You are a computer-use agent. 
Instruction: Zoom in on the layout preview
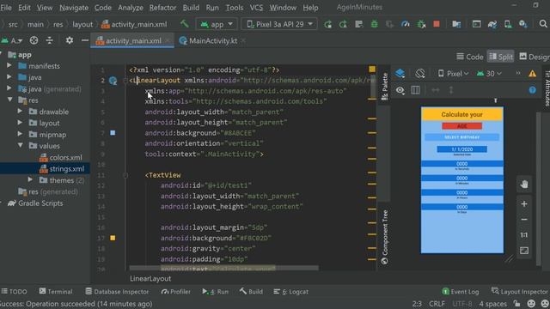coord(524,204)
